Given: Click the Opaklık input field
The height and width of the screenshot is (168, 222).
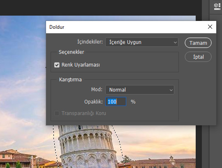Looking at the screenshot, I should click(116, 101).
